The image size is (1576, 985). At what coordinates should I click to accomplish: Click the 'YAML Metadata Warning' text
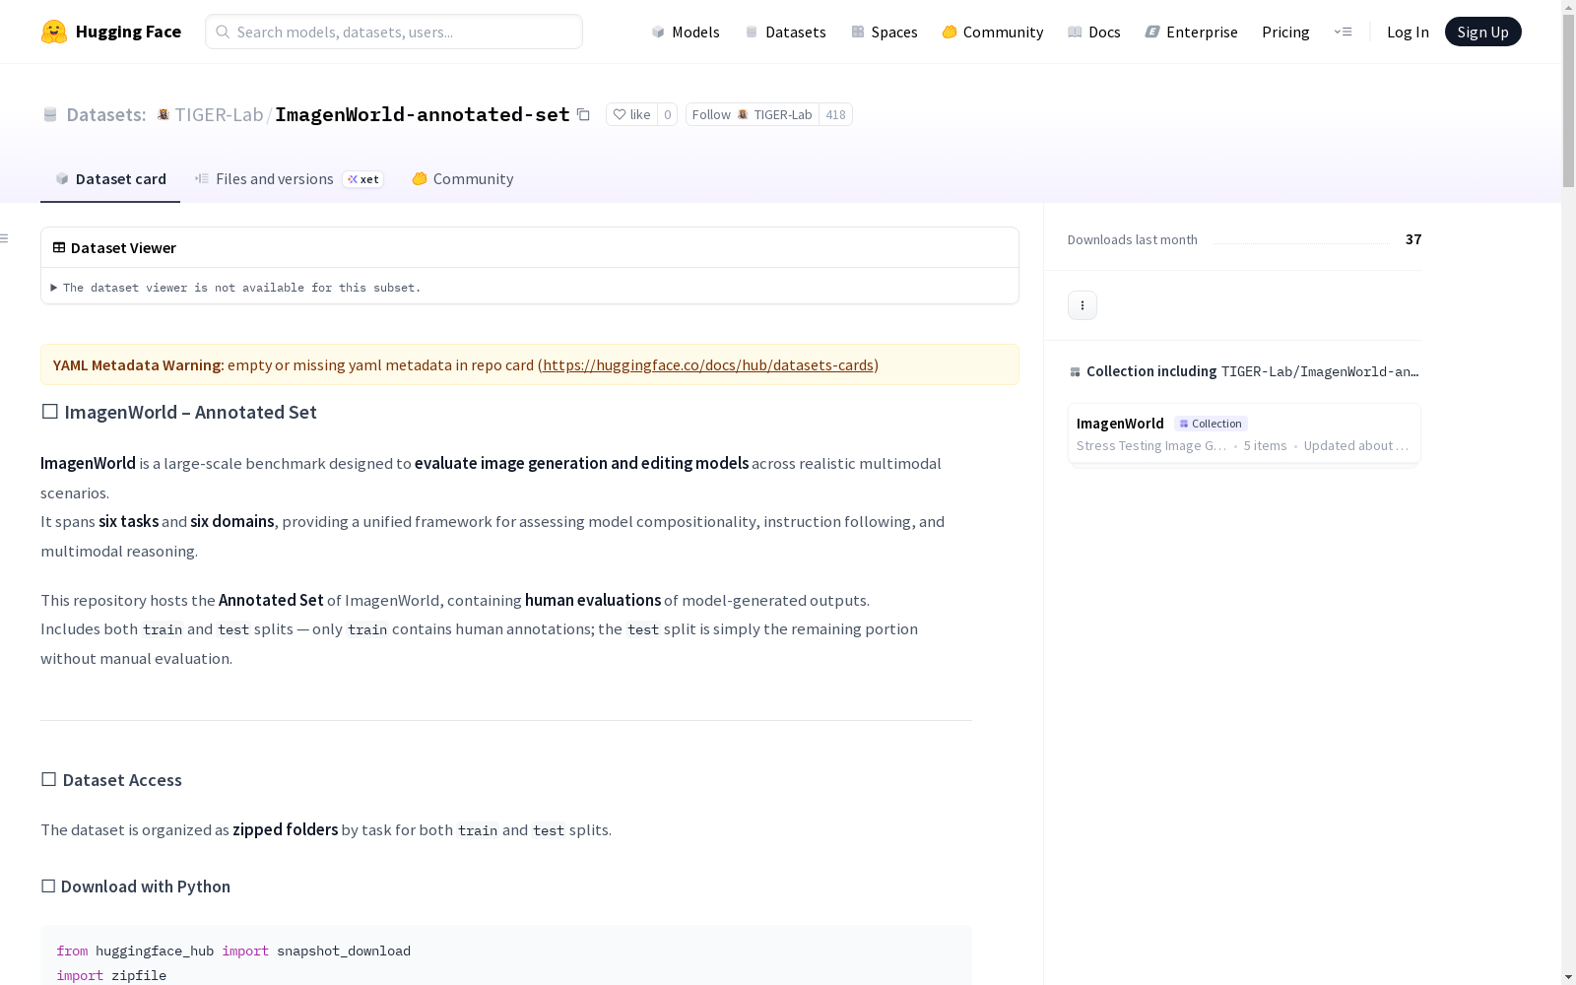[139, 365]
